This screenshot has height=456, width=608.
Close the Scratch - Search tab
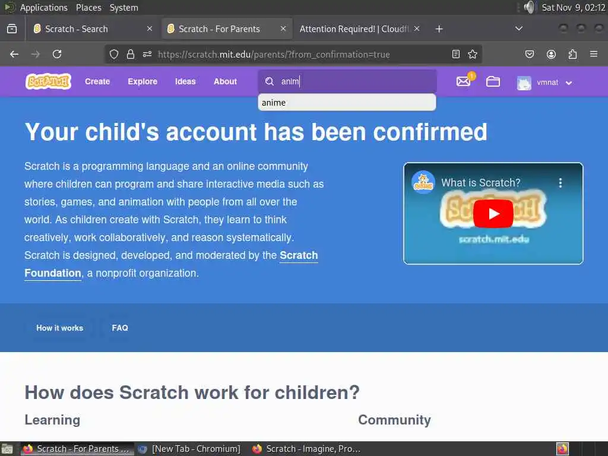pyautogui.click(x=150, y=28)
